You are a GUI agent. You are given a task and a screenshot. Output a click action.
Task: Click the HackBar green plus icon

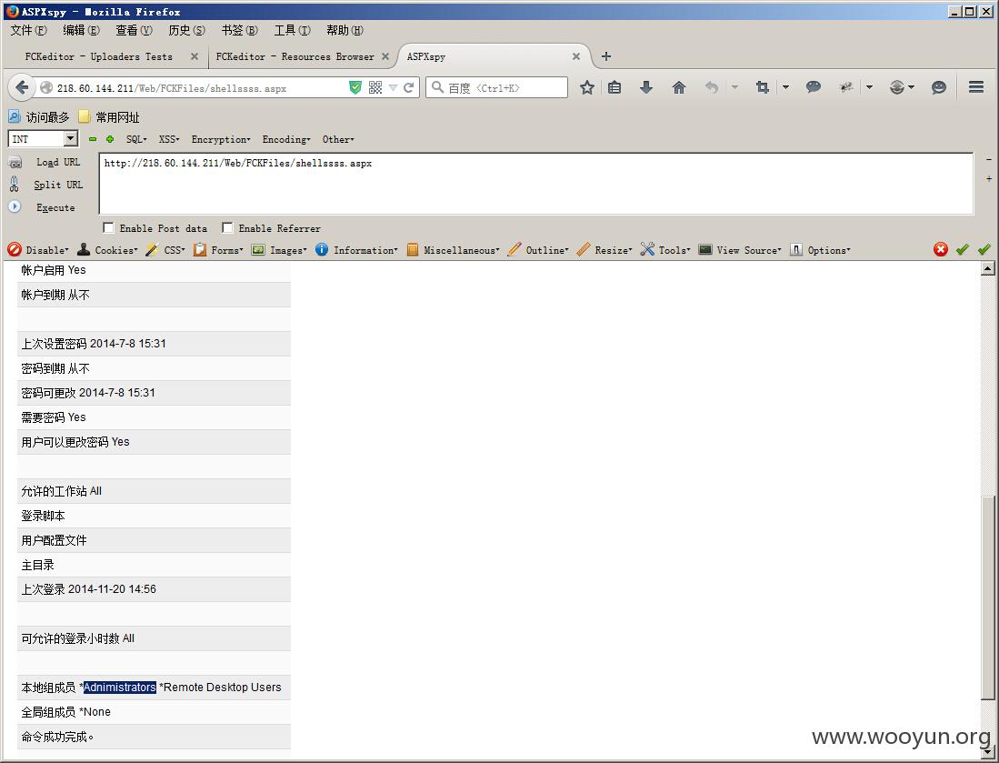[110, 139]
